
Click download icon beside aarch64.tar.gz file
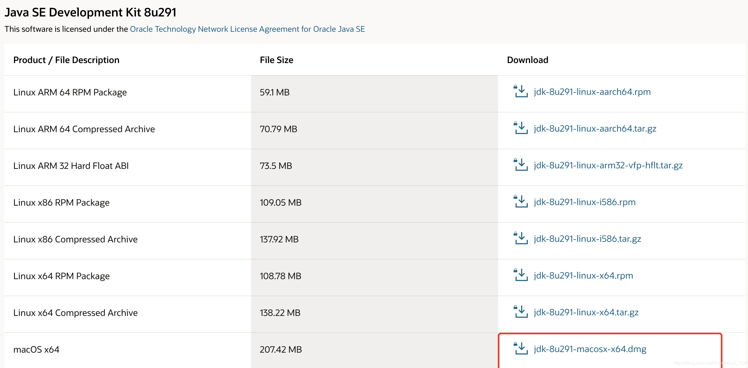tap(521, 128)
